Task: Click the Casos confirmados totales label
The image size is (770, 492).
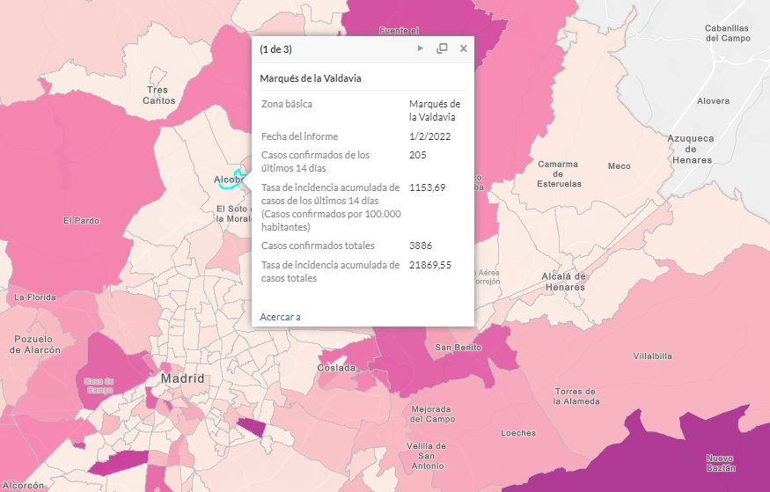Action: pyautogui.click(x=318, y=245)
